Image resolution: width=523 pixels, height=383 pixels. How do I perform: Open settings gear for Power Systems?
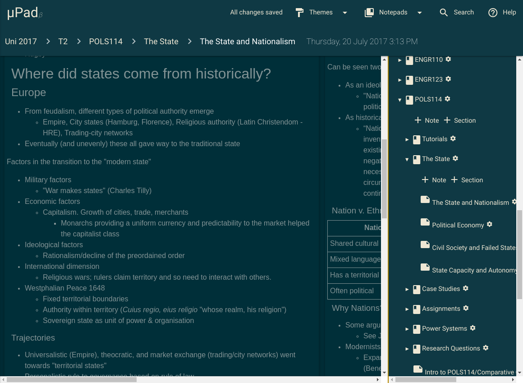[473, 328]
